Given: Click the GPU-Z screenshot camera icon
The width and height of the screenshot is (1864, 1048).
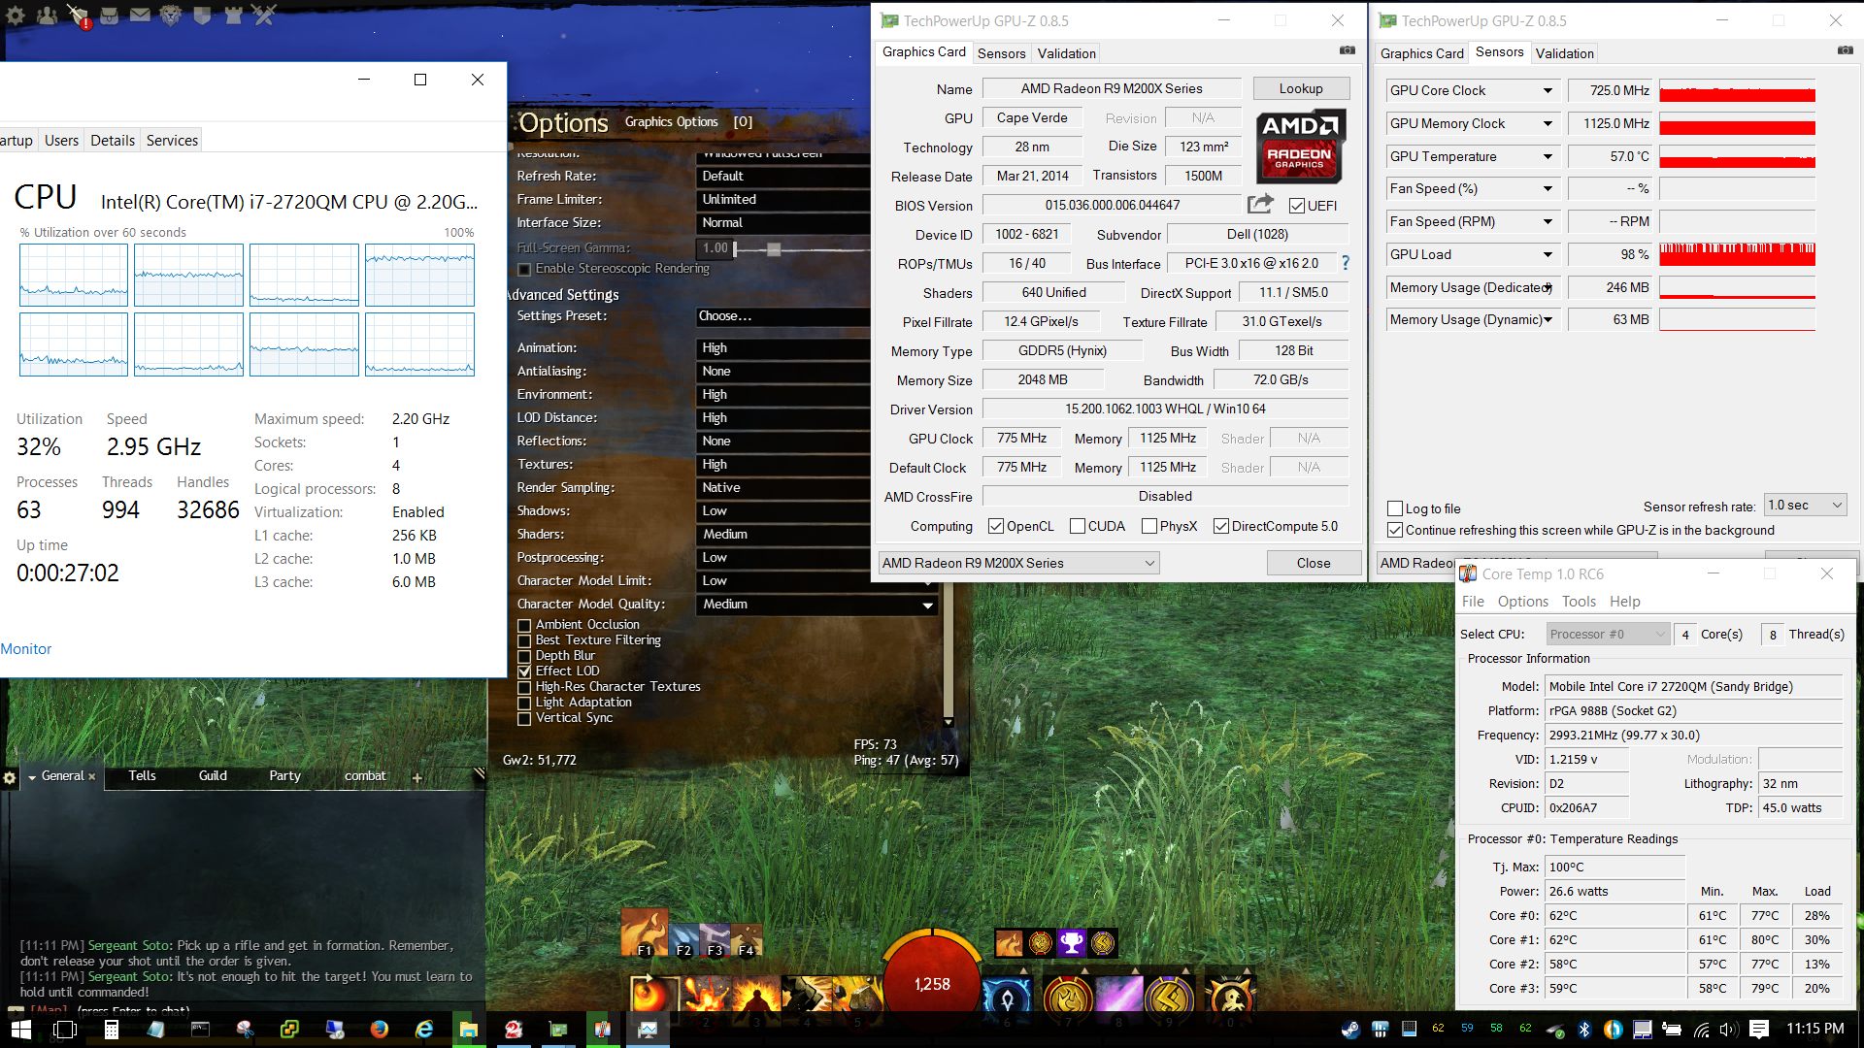Looking at the screenshot, I should click(x=1348, y=49).
